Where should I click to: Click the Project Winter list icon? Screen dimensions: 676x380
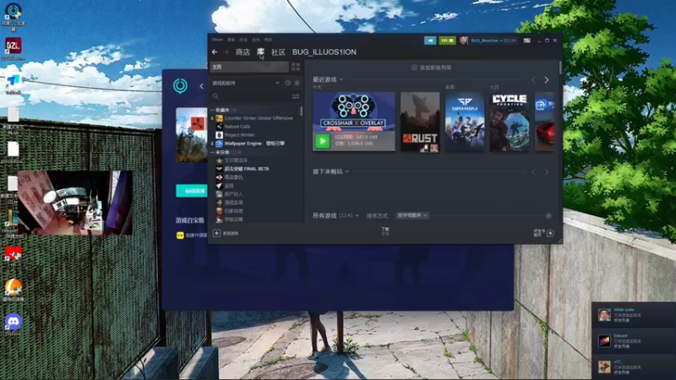(x=219, y=135)
